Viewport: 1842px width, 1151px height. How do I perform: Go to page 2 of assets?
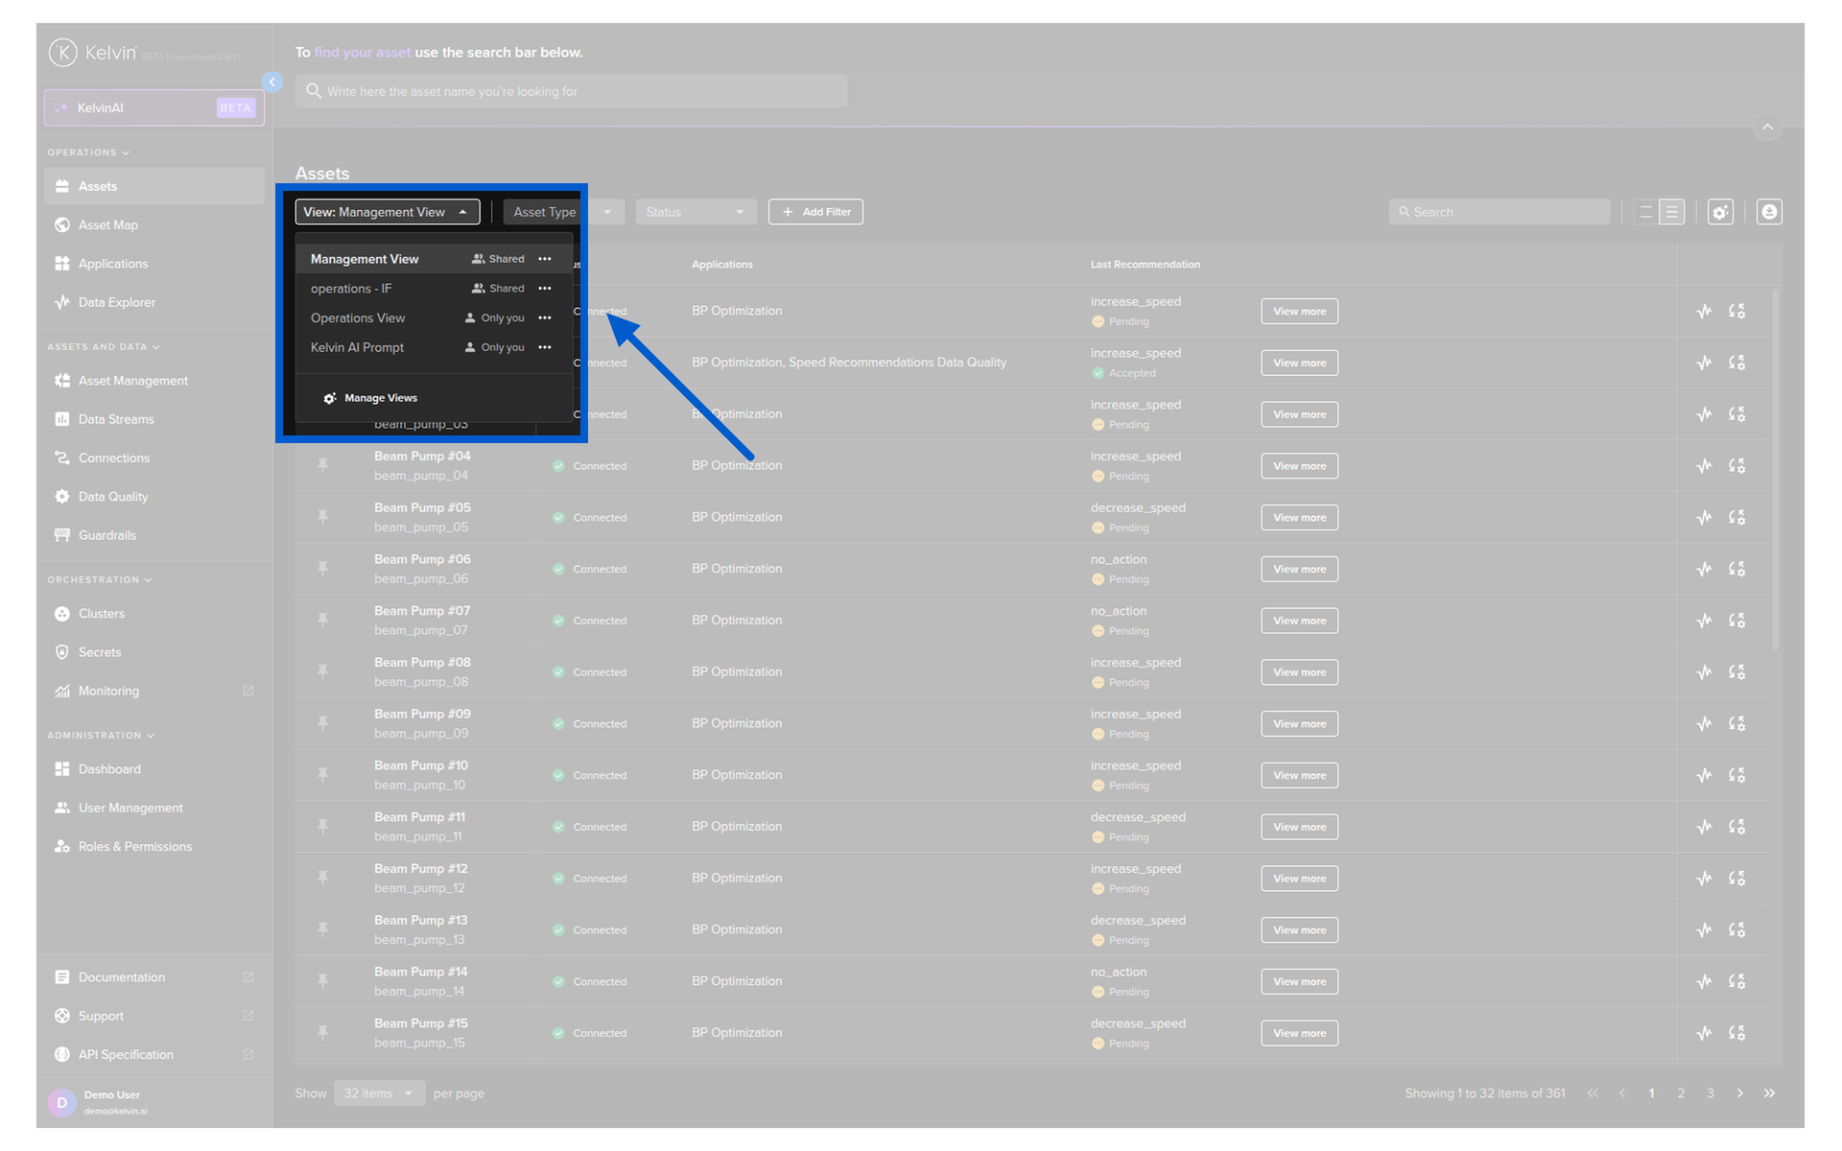click(x=1681, y=1093)
